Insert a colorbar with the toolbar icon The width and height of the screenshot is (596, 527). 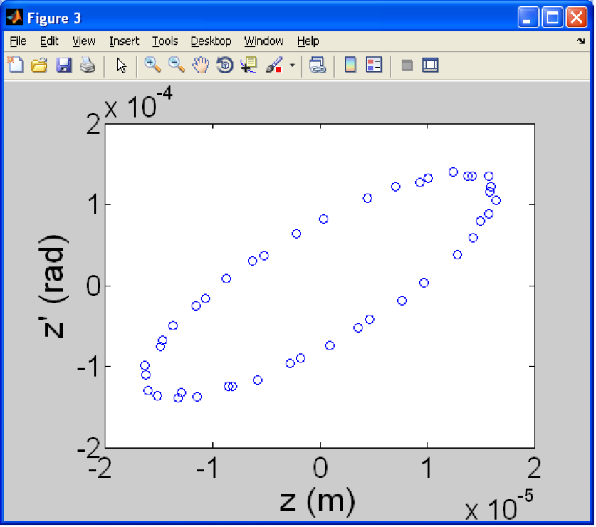click(350, 65)
